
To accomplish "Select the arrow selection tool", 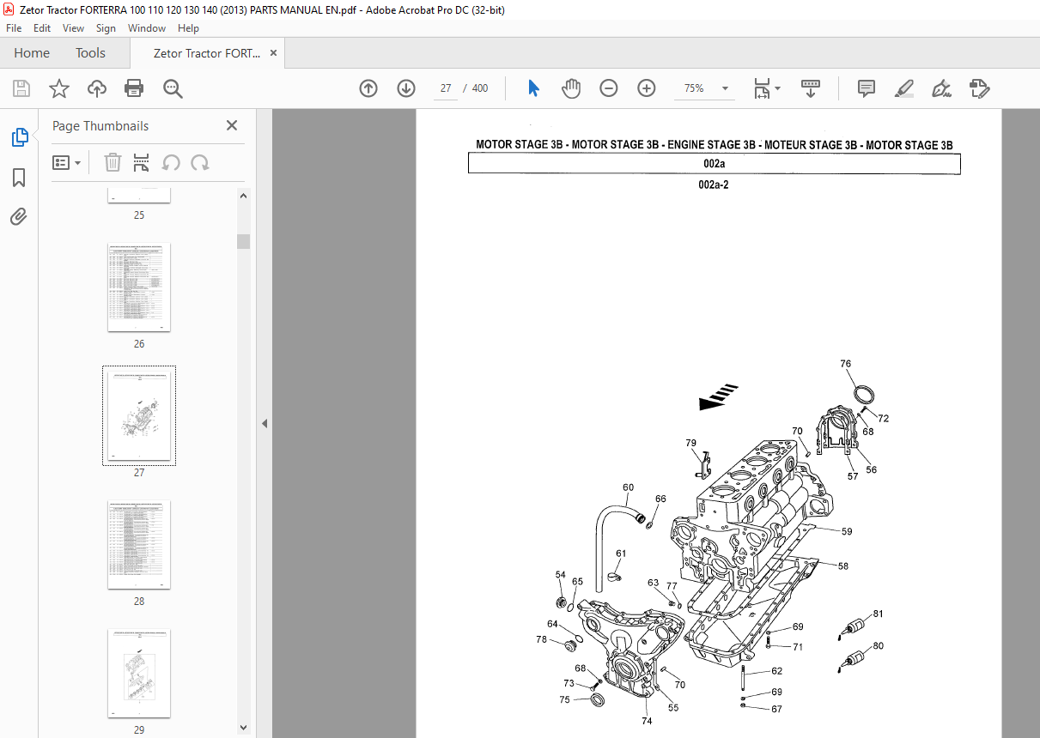I will (533, 88).
